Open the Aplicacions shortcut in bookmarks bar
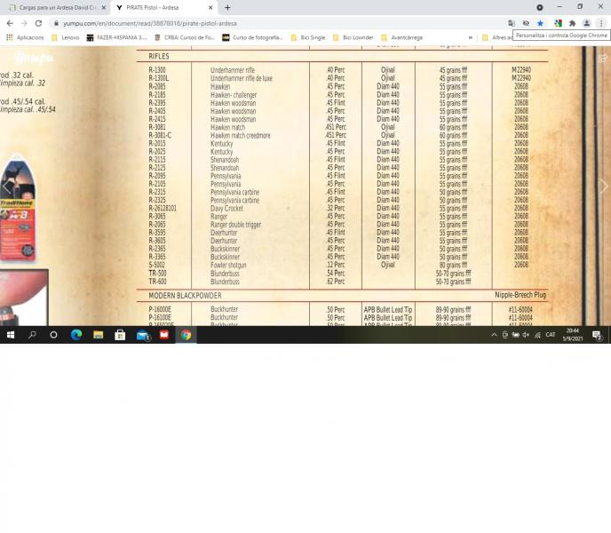611x533 pixels. tap(25, 37)
